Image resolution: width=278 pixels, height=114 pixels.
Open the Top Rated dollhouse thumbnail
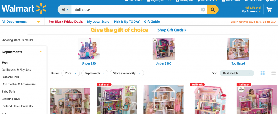[238, 49]
